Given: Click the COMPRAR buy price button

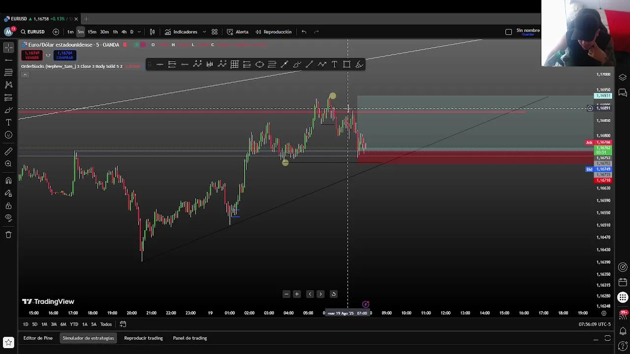Looking at the screenshot, I should click(64, 55).
